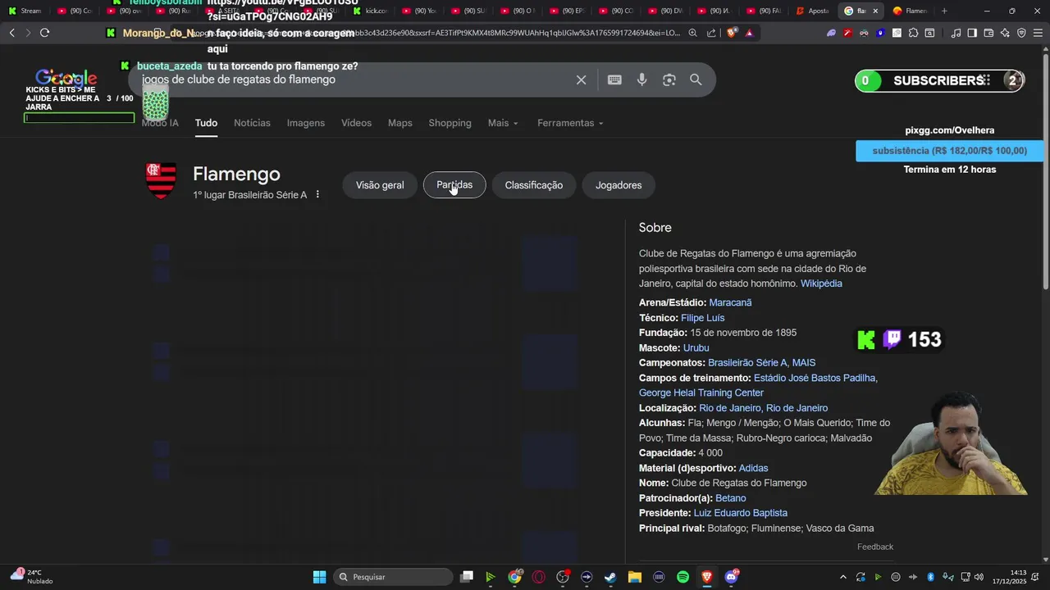Share this page using the address bar icon
This screenshot has height=590, width=1050.
click(x=710, y=33)
